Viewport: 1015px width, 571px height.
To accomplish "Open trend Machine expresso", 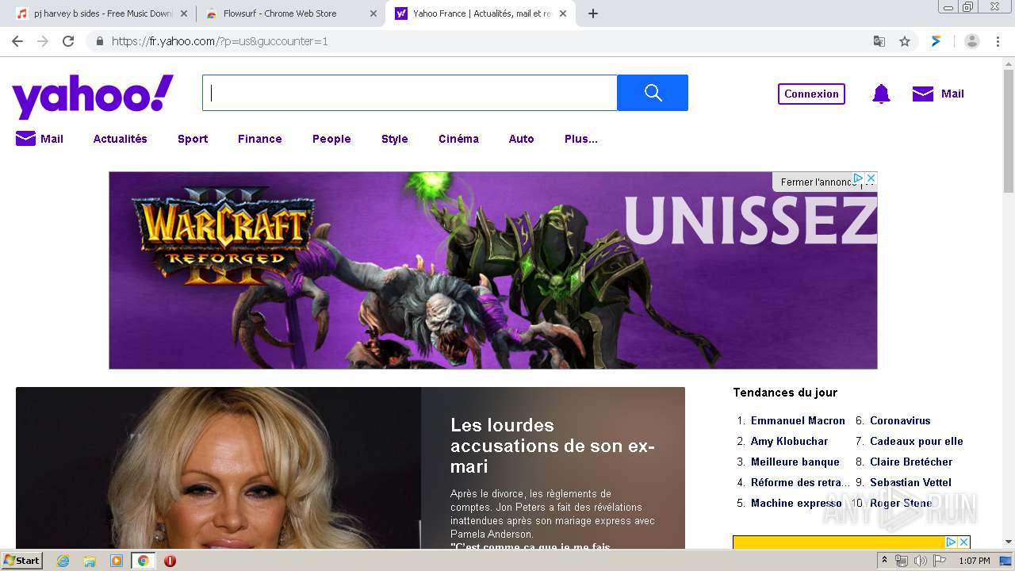I will tap(796, 503).
